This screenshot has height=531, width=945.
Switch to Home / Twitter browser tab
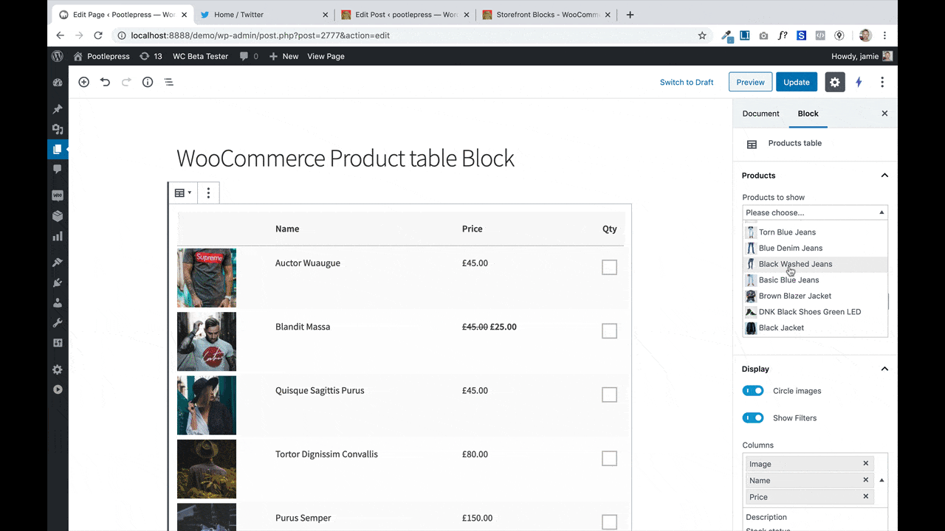point(264,15)
